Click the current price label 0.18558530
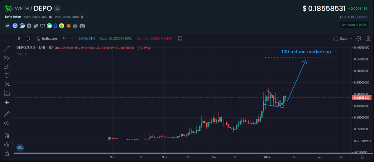The height and width of the screenshot is (162, 374). 362,98
